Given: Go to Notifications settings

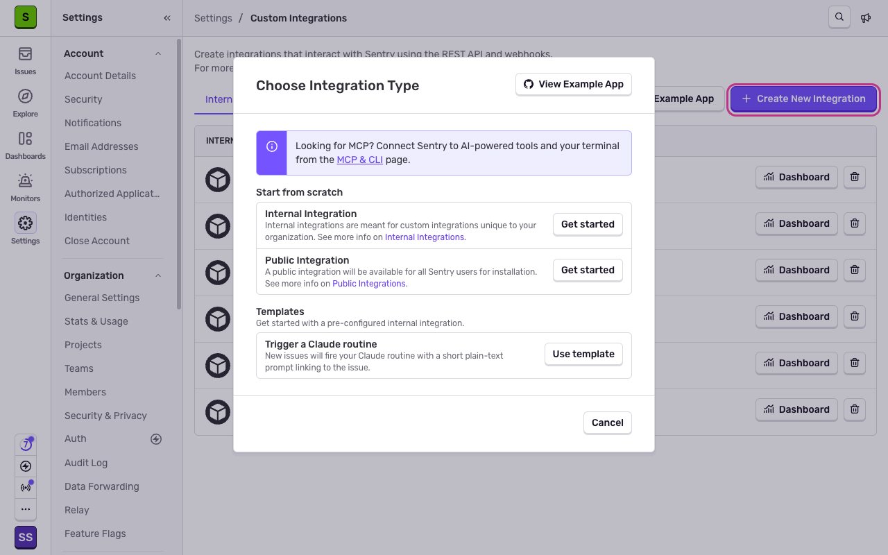Looking at the screenshot, I should (93, 123).
